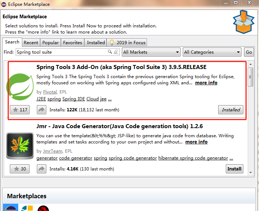Switch to the Search tab
The height and width of the screenshot is (211, 259).
[12, 42]
